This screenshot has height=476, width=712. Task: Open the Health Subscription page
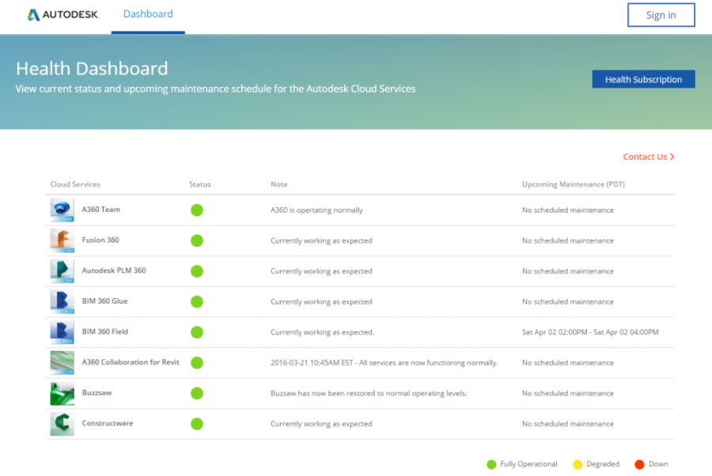[643, 79]
